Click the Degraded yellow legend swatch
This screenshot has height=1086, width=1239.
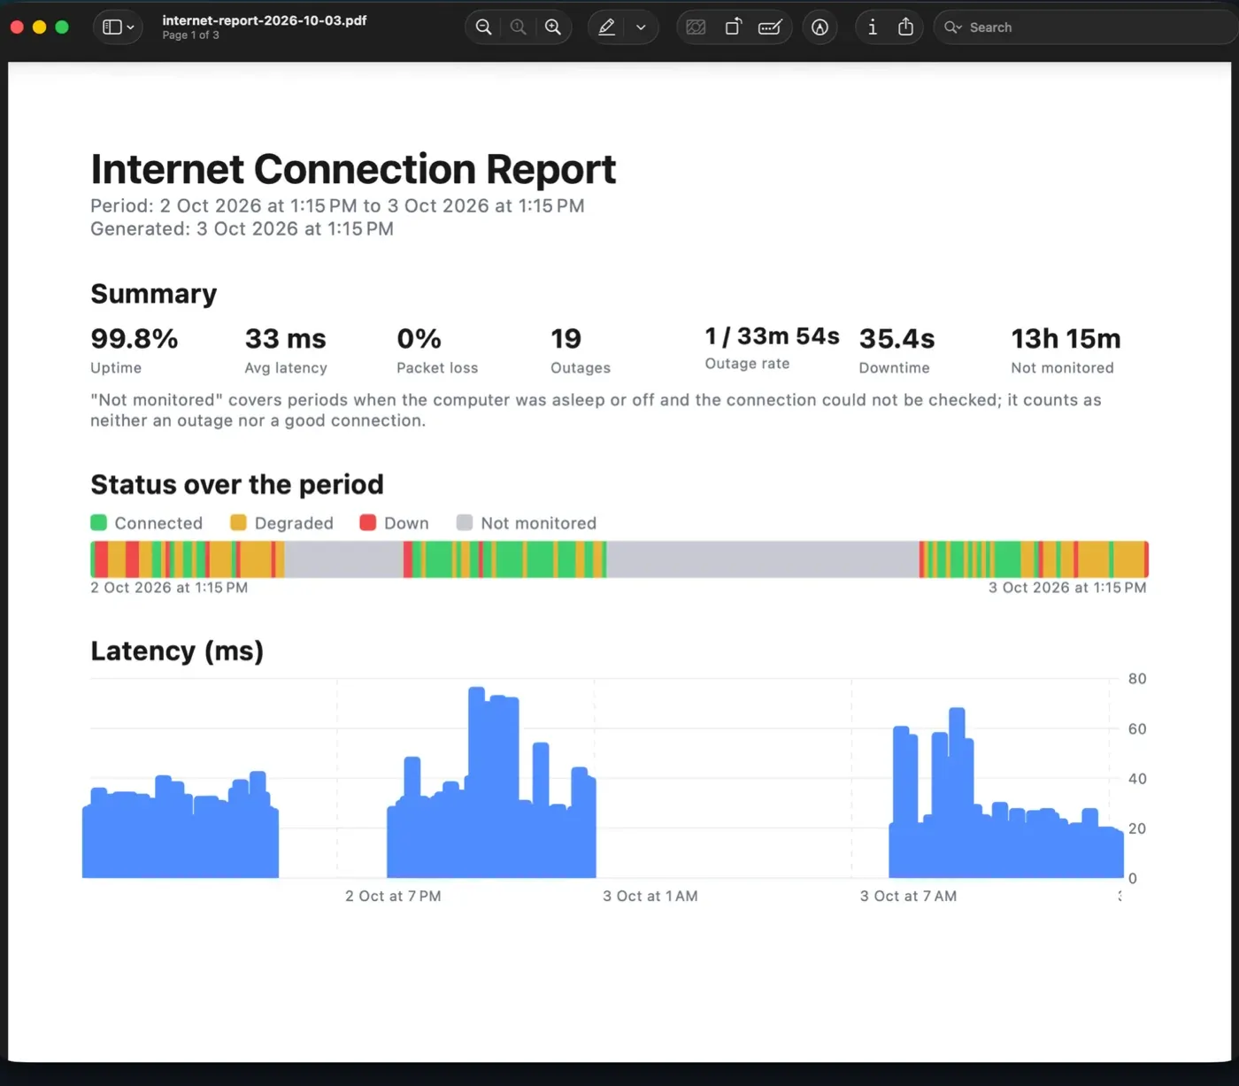pos(238,523)
